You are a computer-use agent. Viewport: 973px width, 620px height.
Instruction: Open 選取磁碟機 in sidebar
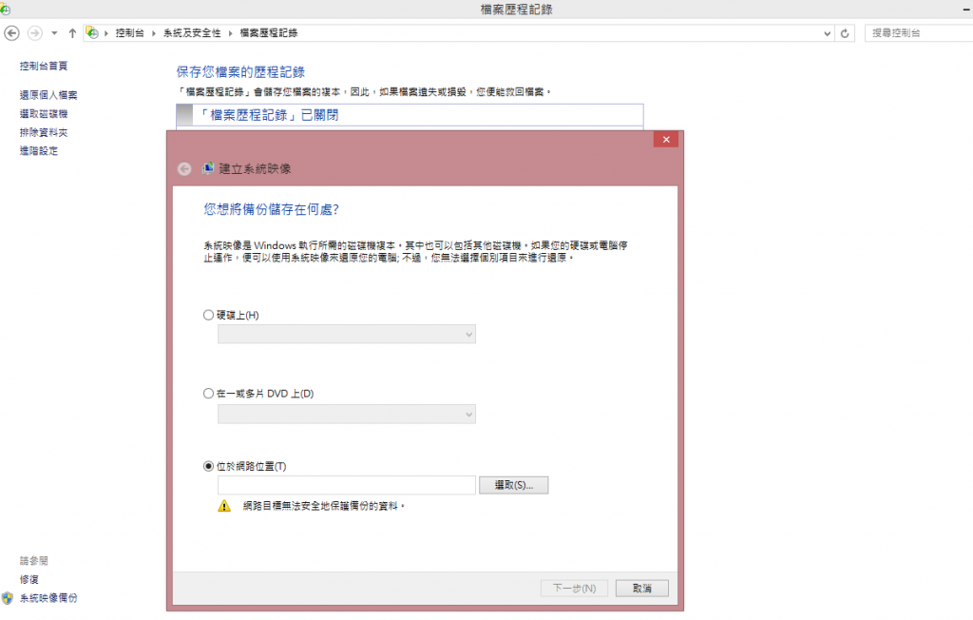(x=44, y=114)
